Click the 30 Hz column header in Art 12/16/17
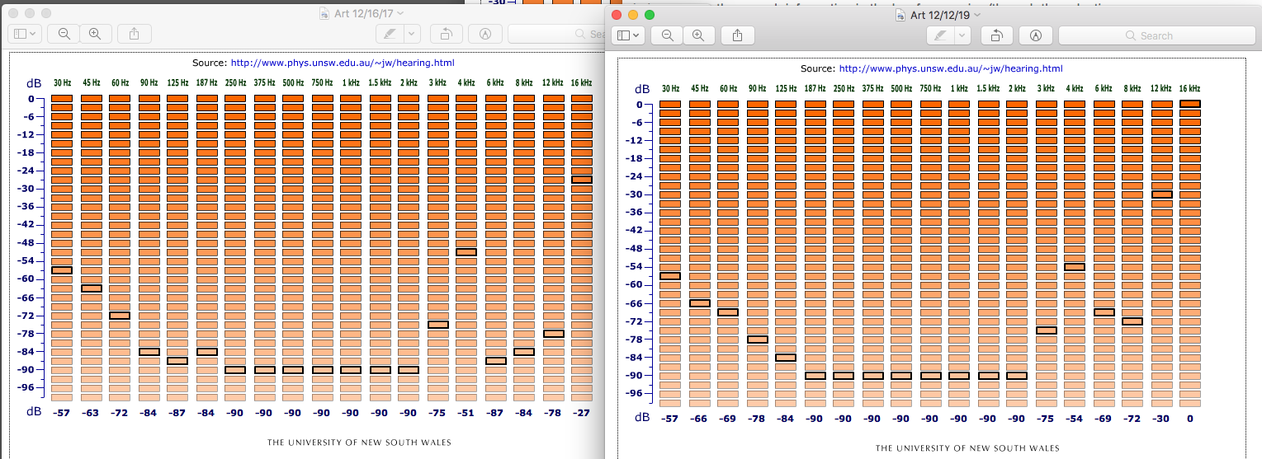 (62, 82)
